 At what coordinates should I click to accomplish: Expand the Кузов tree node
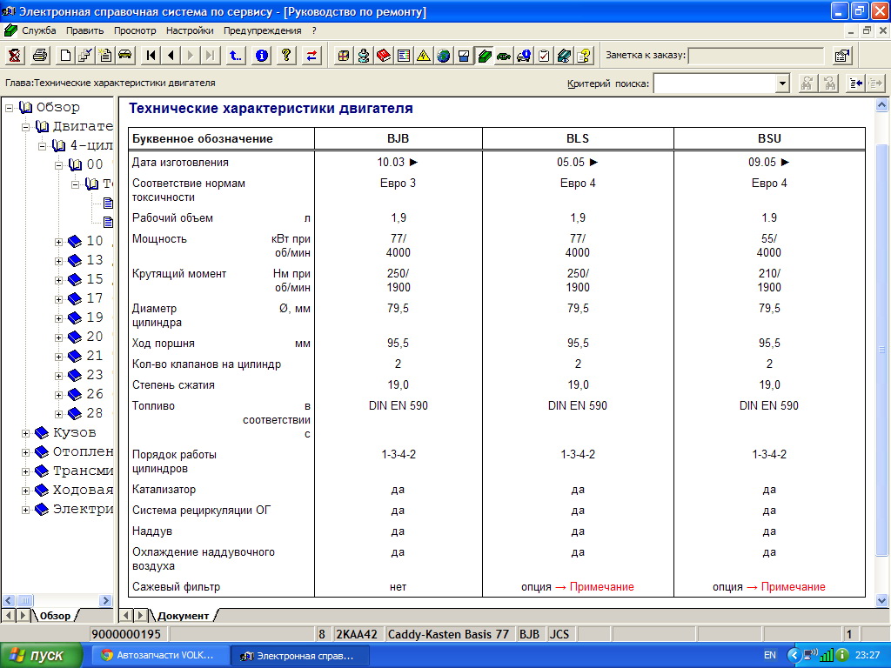pyautogui.click(x=25, y=433)
